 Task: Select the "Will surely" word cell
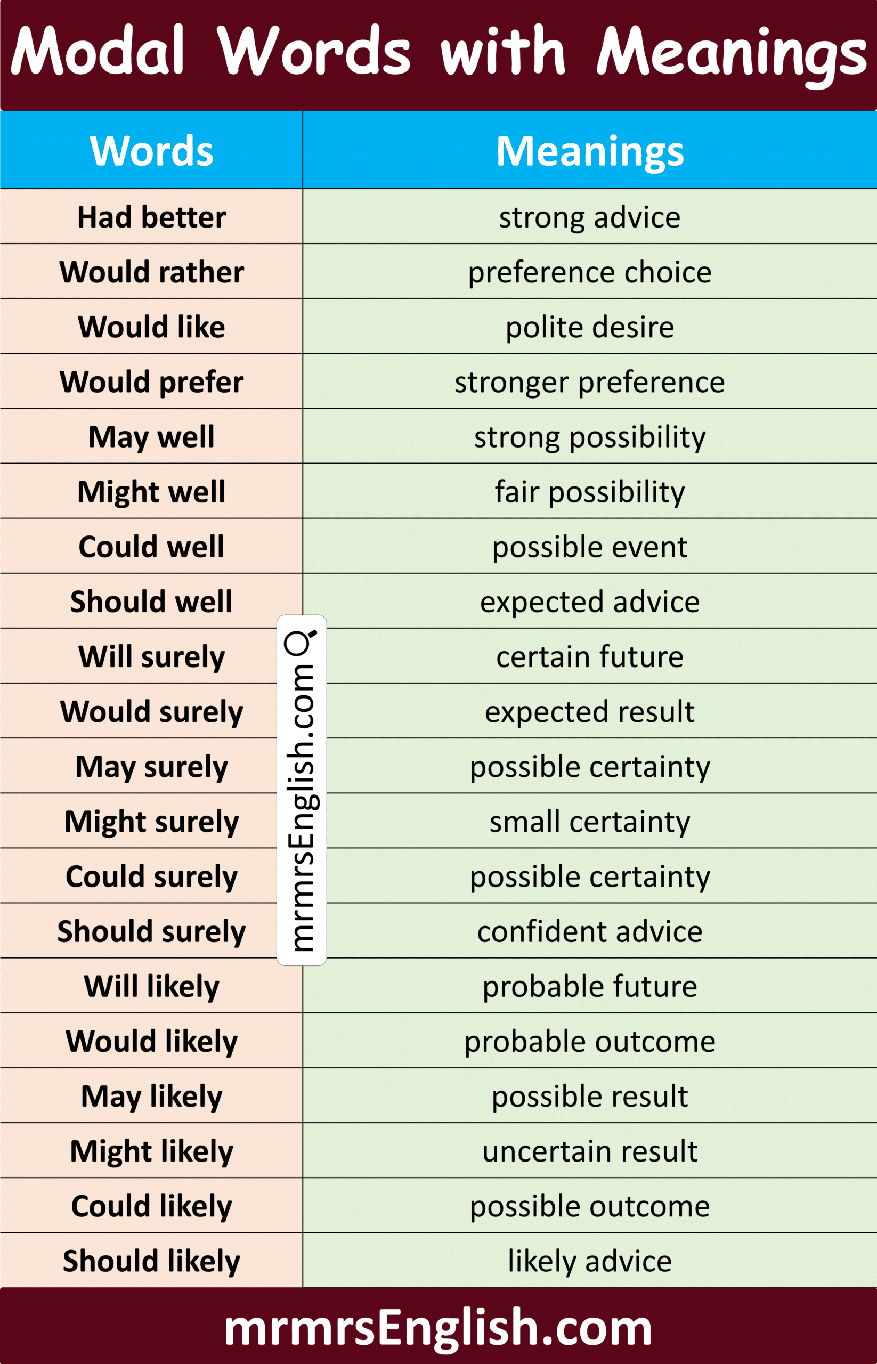click(151, 656)
